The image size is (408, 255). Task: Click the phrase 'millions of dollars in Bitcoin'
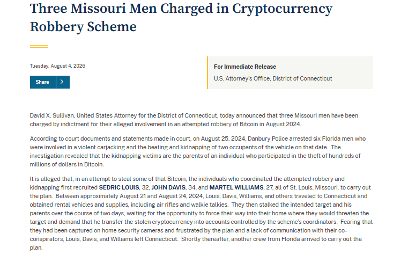pyautogui.click(x=66, y=165)
